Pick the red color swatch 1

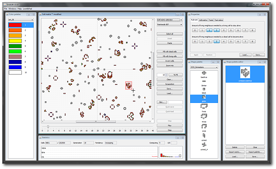[15, 25]
